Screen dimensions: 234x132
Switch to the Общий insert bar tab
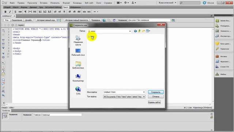point(7,7)
